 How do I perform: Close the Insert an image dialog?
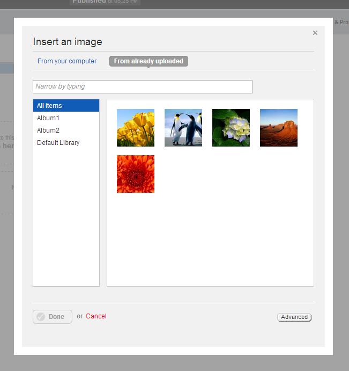coord(315,33)
